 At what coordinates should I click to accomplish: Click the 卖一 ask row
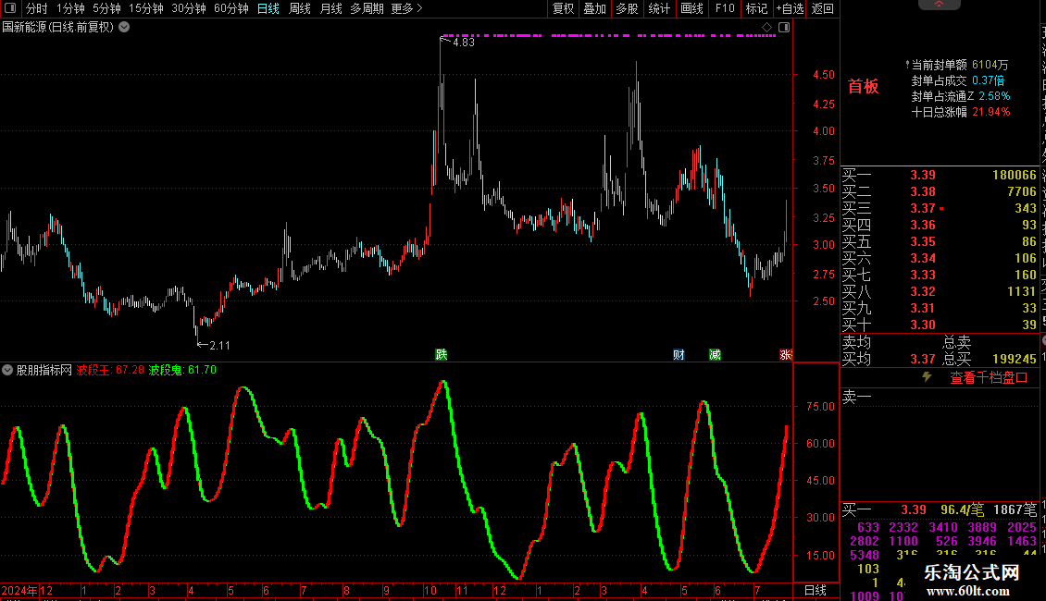(940, 398)
